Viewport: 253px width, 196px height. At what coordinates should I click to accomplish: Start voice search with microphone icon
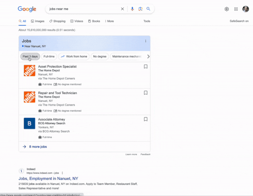click(132, 9)
